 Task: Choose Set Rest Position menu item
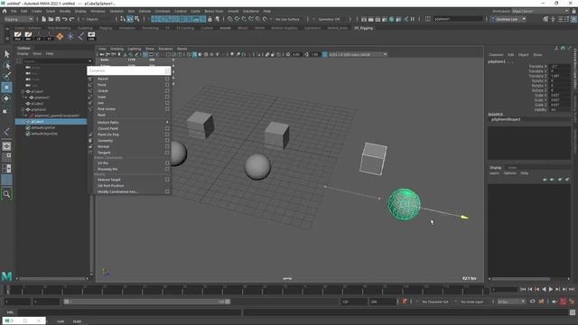point(110,186)
